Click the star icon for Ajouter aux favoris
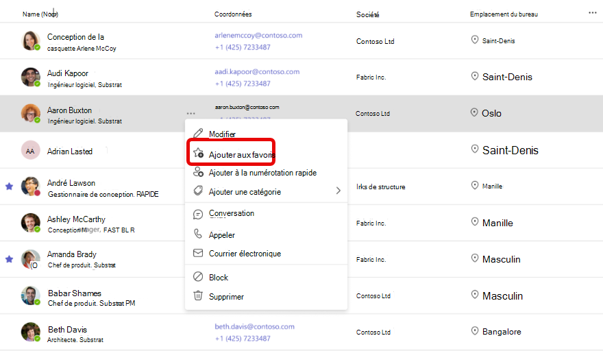The image size is (603, 351). point(199,153)
